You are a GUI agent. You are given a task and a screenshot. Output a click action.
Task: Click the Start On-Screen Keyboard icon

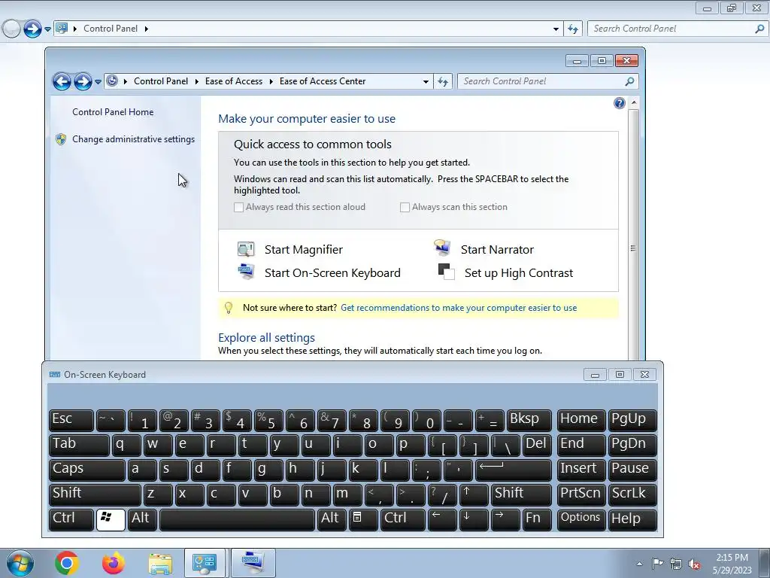[x=246, y=271]
